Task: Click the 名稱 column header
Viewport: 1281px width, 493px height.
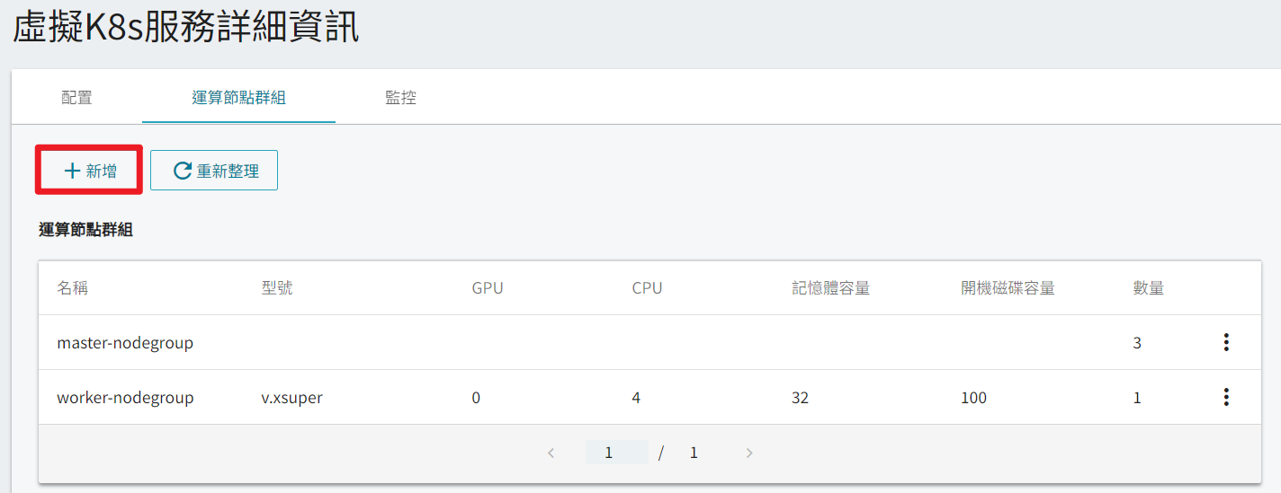Action: (x=73, y=288)
